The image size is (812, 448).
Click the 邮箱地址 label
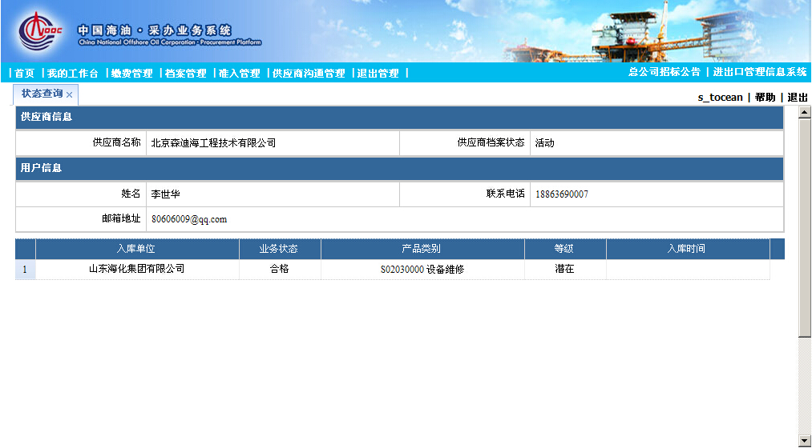tap(121, 218)
